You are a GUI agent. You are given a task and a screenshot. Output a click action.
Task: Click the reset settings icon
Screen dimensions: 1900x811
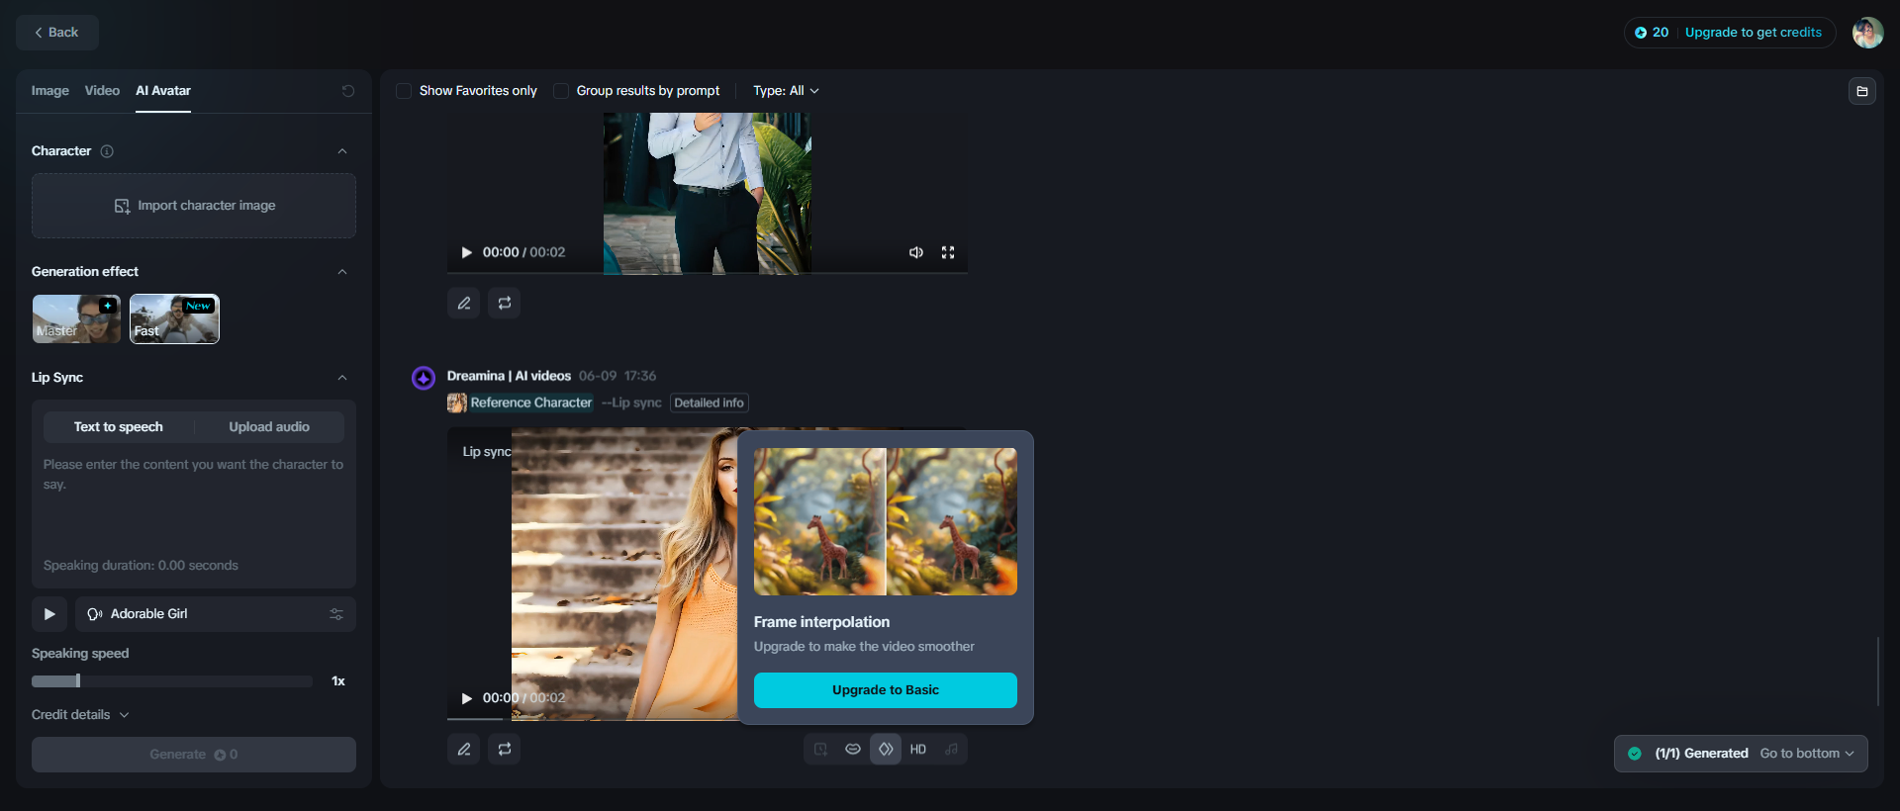[348, 91]
